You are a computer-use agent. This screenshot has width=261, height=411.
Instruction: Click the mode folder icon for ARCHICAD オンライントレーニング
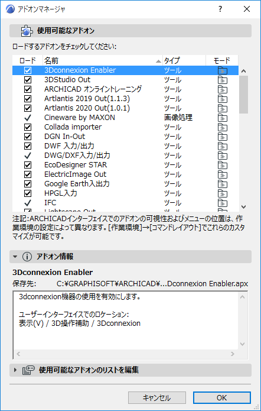(x=223, y=89)
